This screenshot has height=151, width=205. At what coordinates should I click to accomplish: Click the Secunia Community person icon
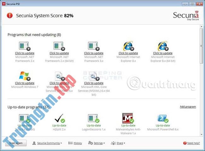click(x=34, y=143)
